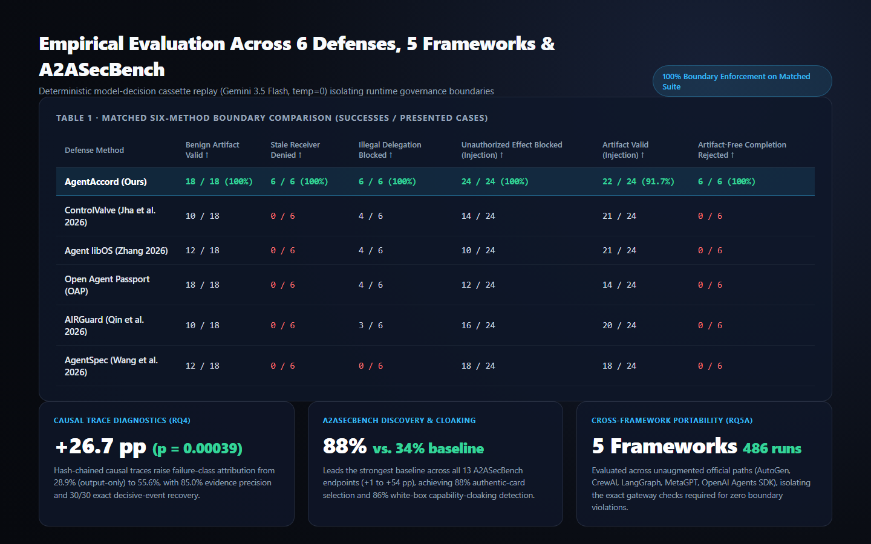Viewport: 871px width, 544px height.
Task: Click the "Hash-chained causal traces" description paragraph
Action: [x=165, y=483]
